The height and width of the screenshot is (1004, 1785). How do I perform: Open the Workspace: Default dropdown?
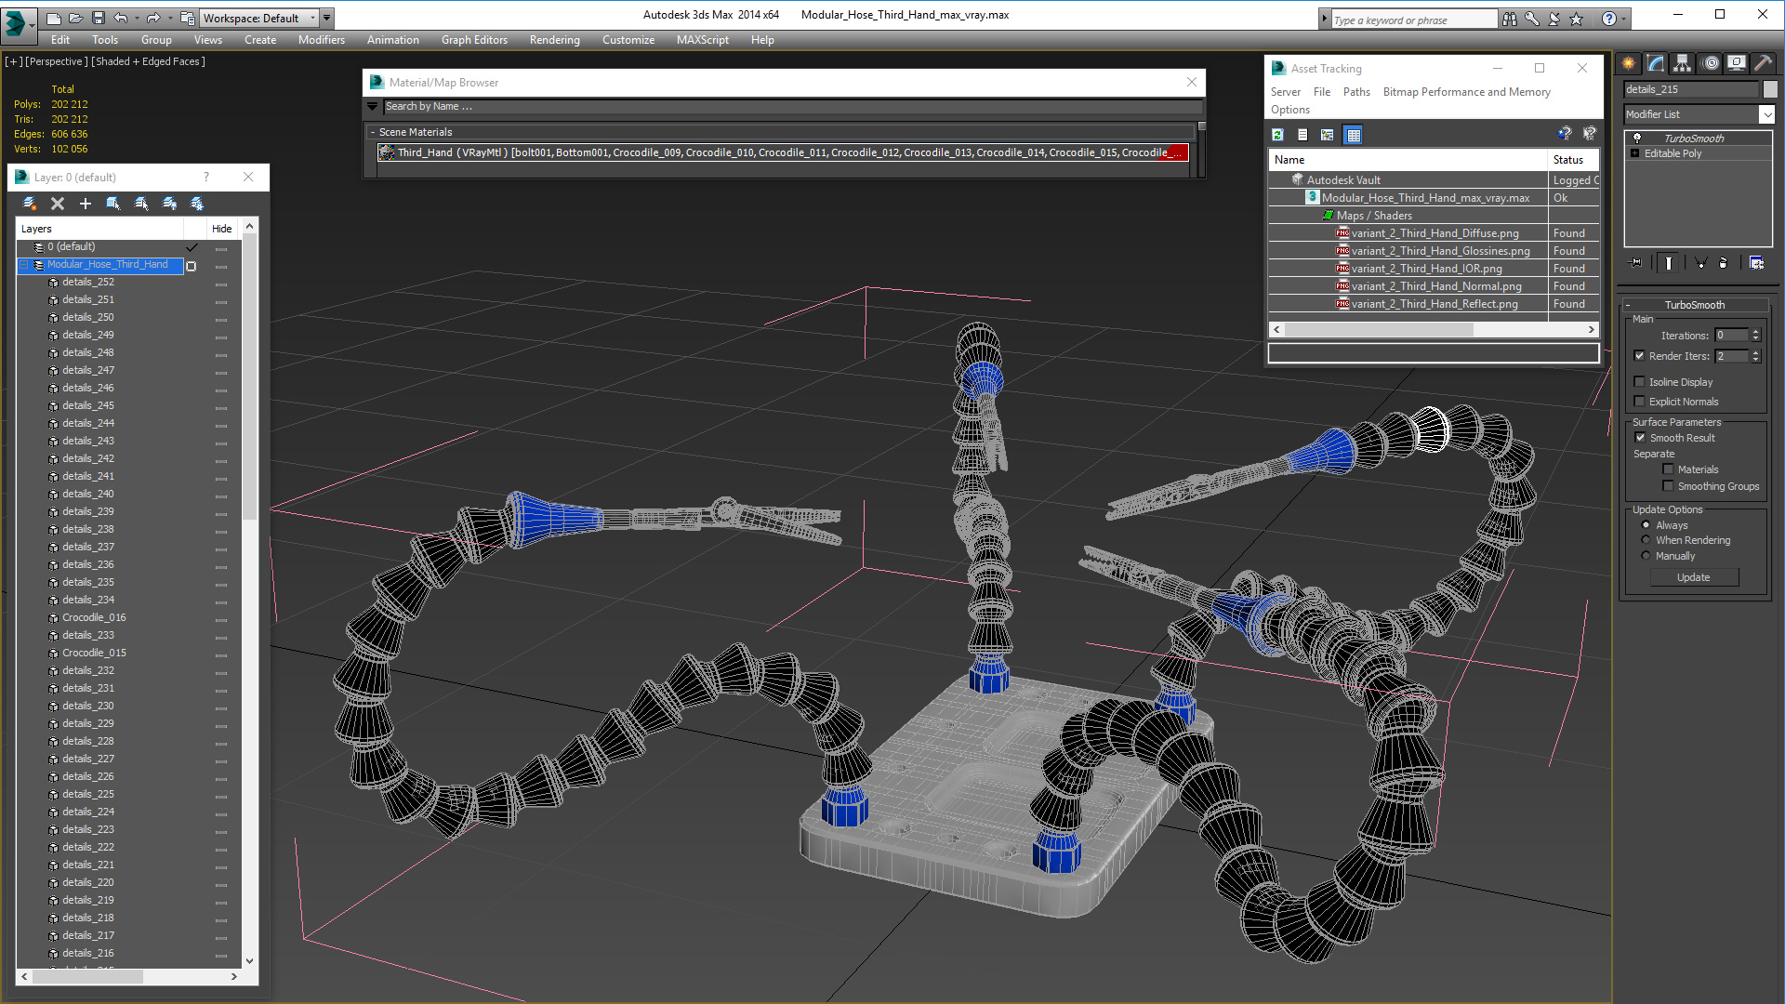[x=258, y=18]
